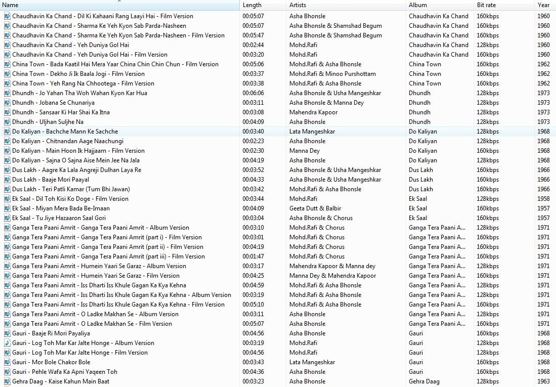Select the file icon for Dhundh - Jobana Se Chunariya
Viewport: 556px width, 387px height.
point(7,103)
